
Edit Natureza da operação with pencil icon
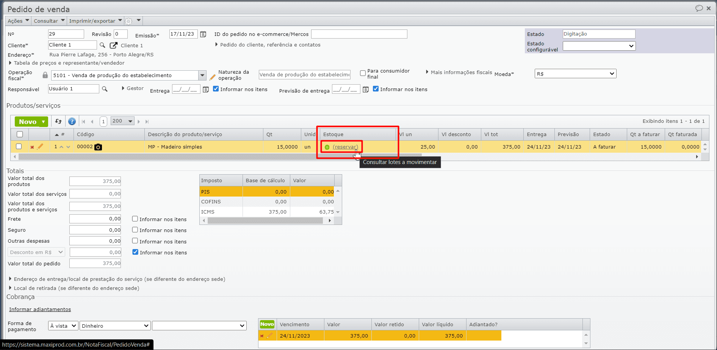click(x=213, y=77)
